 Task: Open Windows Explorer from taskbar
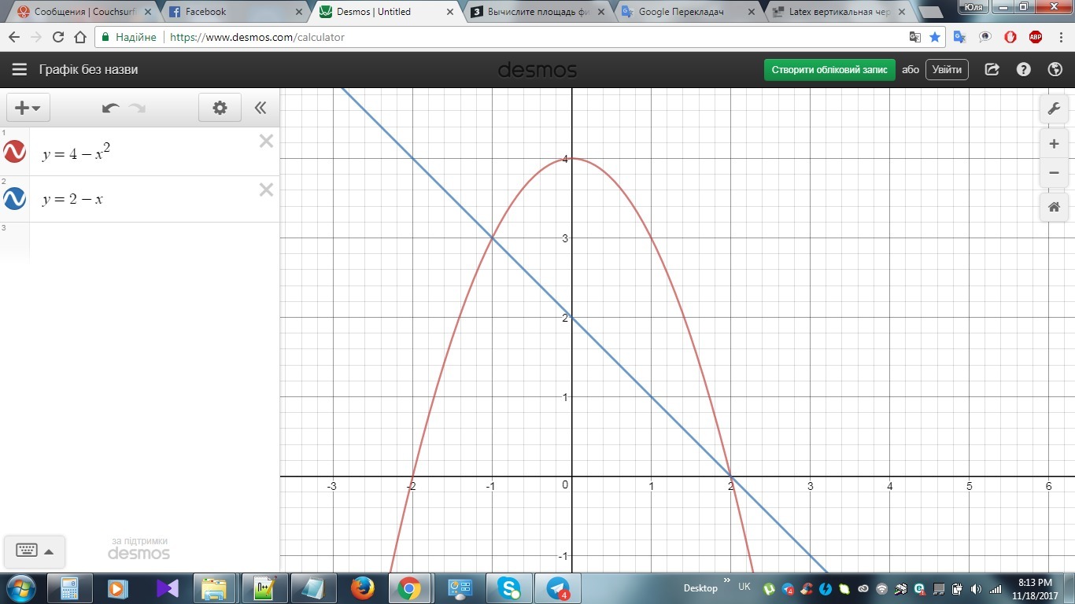point(215,587)
